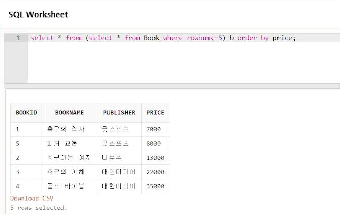Select the BOOKID column header
The width and height of the screenshot is (340, 214).
point(26,113)
